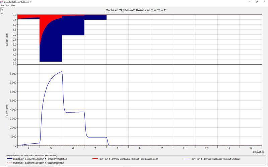The image size is (268, 167).
Task: Click the Sep2023 date axis label
Action: (257, 152)
